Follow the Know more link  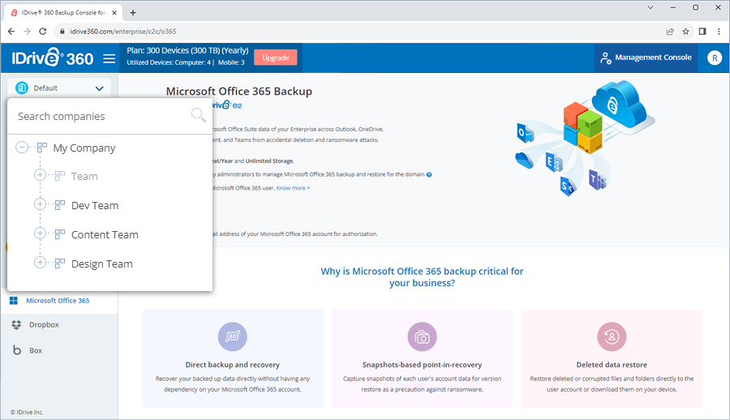293,188
